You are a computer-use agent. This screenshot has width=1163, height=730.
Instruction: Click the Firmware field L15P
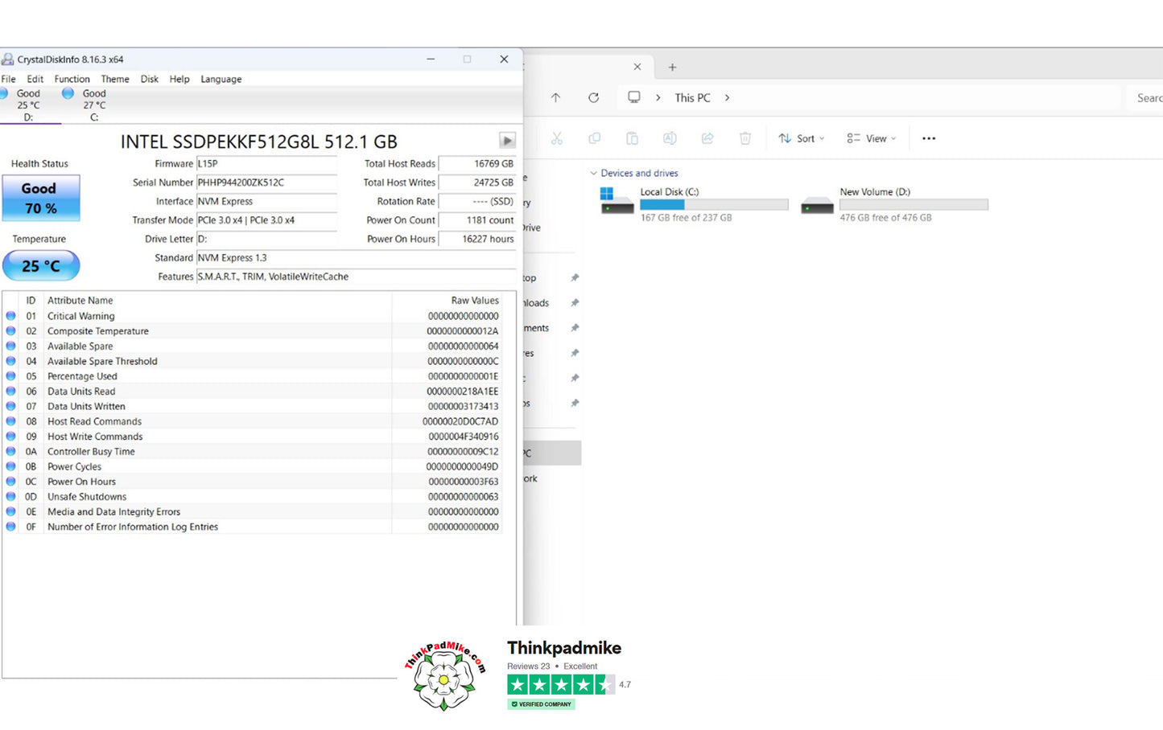[266, 163]
